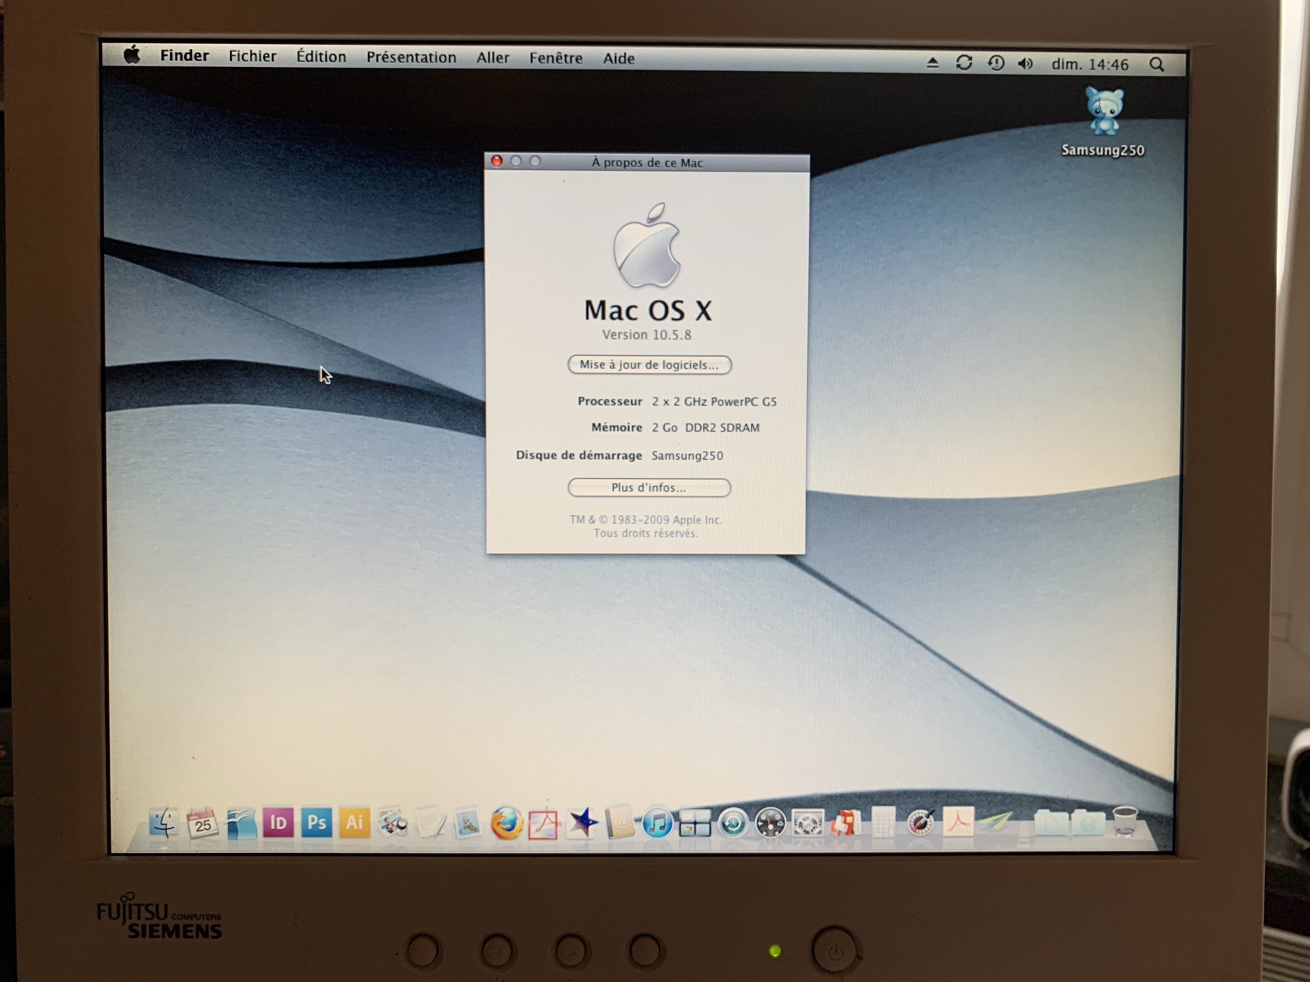The width and height of the screenshot is (1310, 982).
Task: Click the eject icon in menu bar
Action: 932,63
